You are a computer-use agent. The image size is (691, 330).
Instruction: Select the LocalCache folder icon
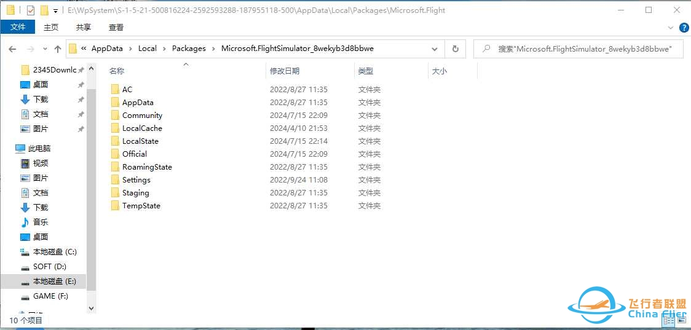tap(115, 128)
